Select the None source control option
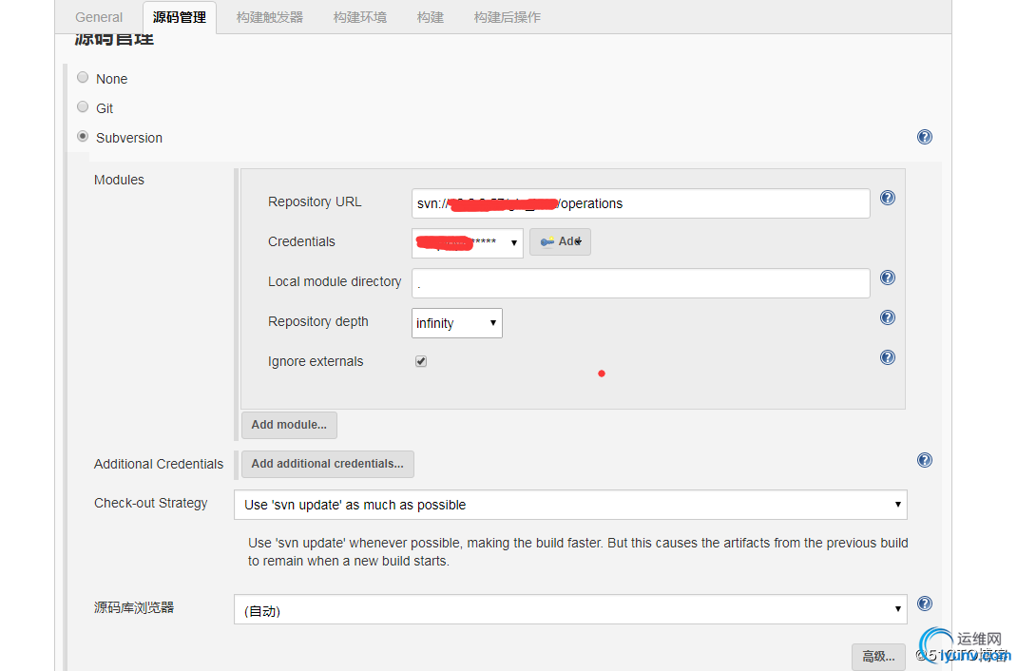 tap(83, 78)
